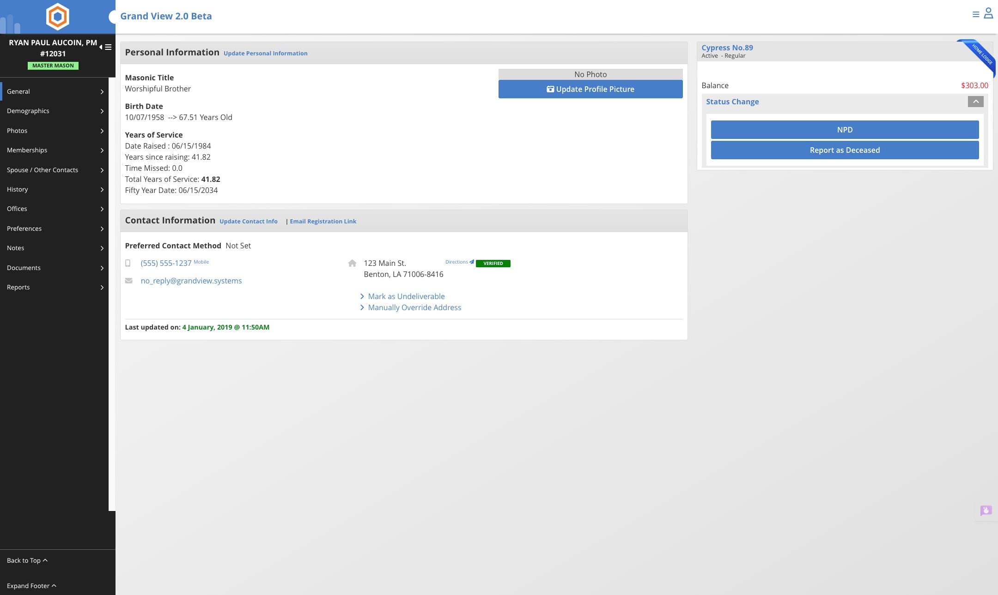The height and width of the screenshot is (595, 998).
Task: Click the Cypress No.89 lodge link
Action: click(727, 48)
